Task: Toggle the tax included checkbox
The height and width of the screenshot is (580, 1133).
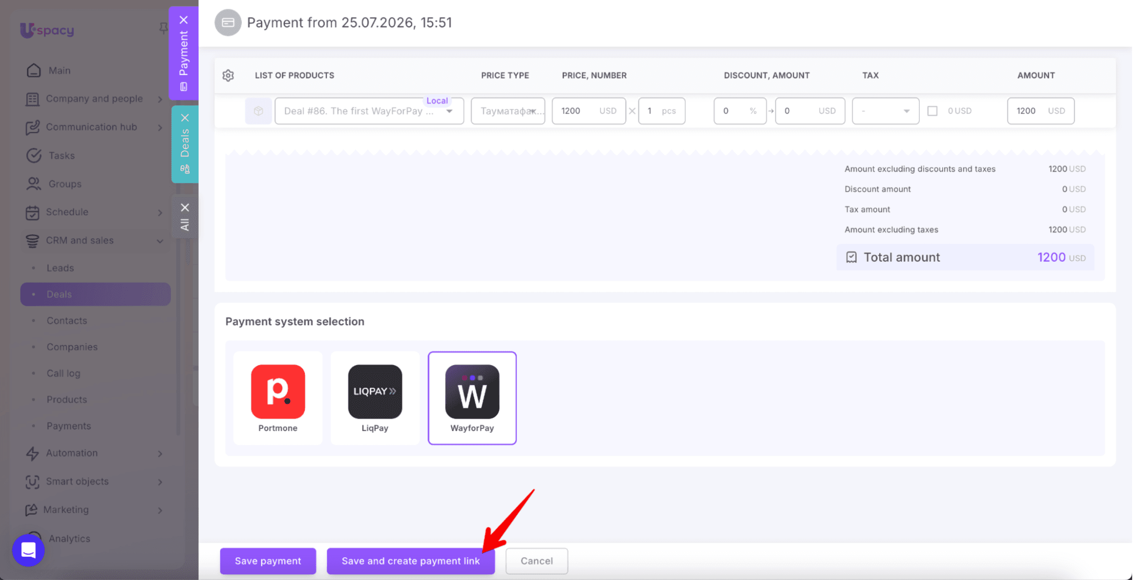Action: [932, 111]
